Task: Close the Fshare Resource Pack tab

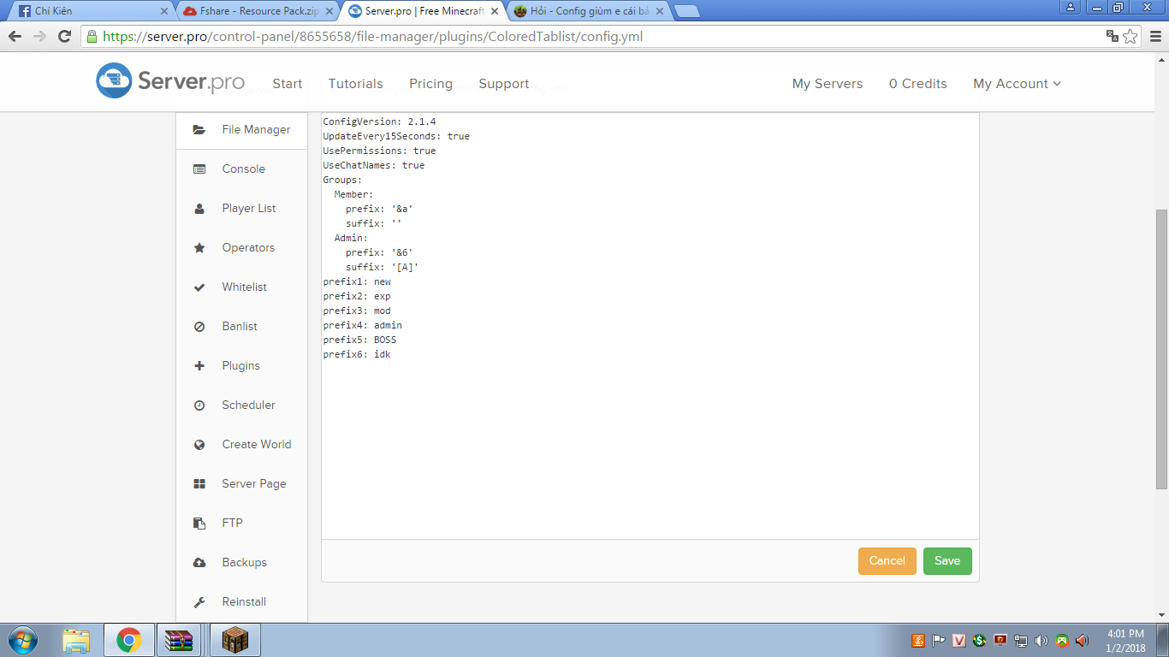Action: click(x=329, y=11)
